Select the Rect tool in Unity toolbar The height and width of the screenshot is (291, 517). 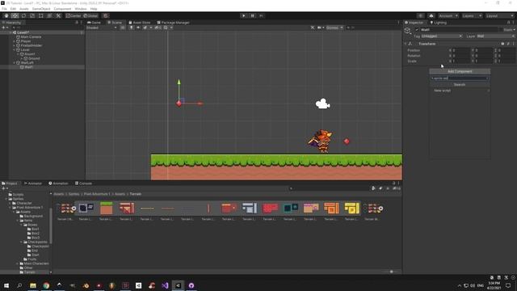[41, 16]
